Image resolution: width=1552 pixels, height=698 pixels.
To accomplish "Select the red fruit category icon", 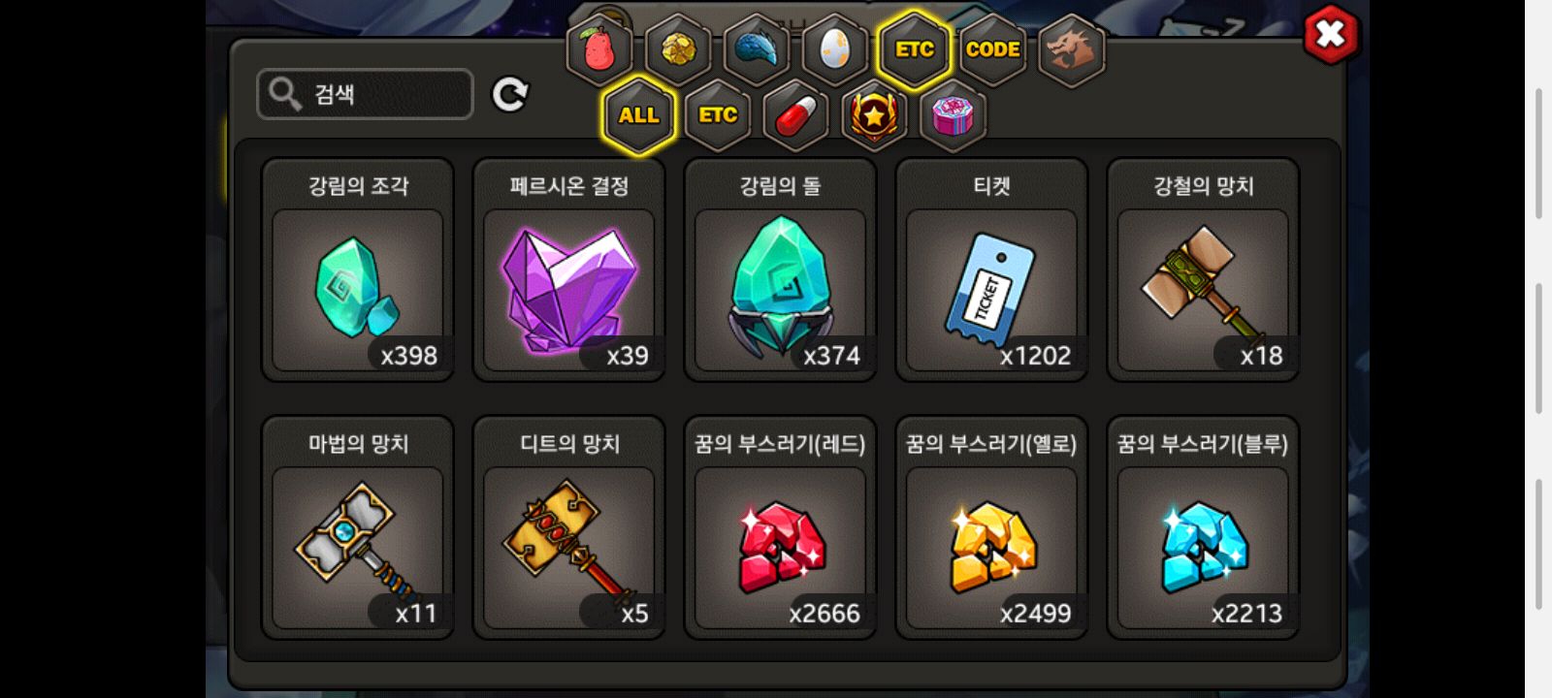I will (599, 48).
